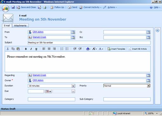Click into the Cc field
The image size is (162, 116).
(x=125, y=32)
